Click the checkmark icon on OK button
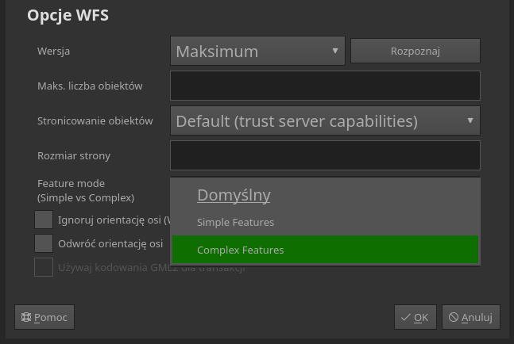Image resolution: width=514 pixels, height=344 pixels. pos(406,317)
